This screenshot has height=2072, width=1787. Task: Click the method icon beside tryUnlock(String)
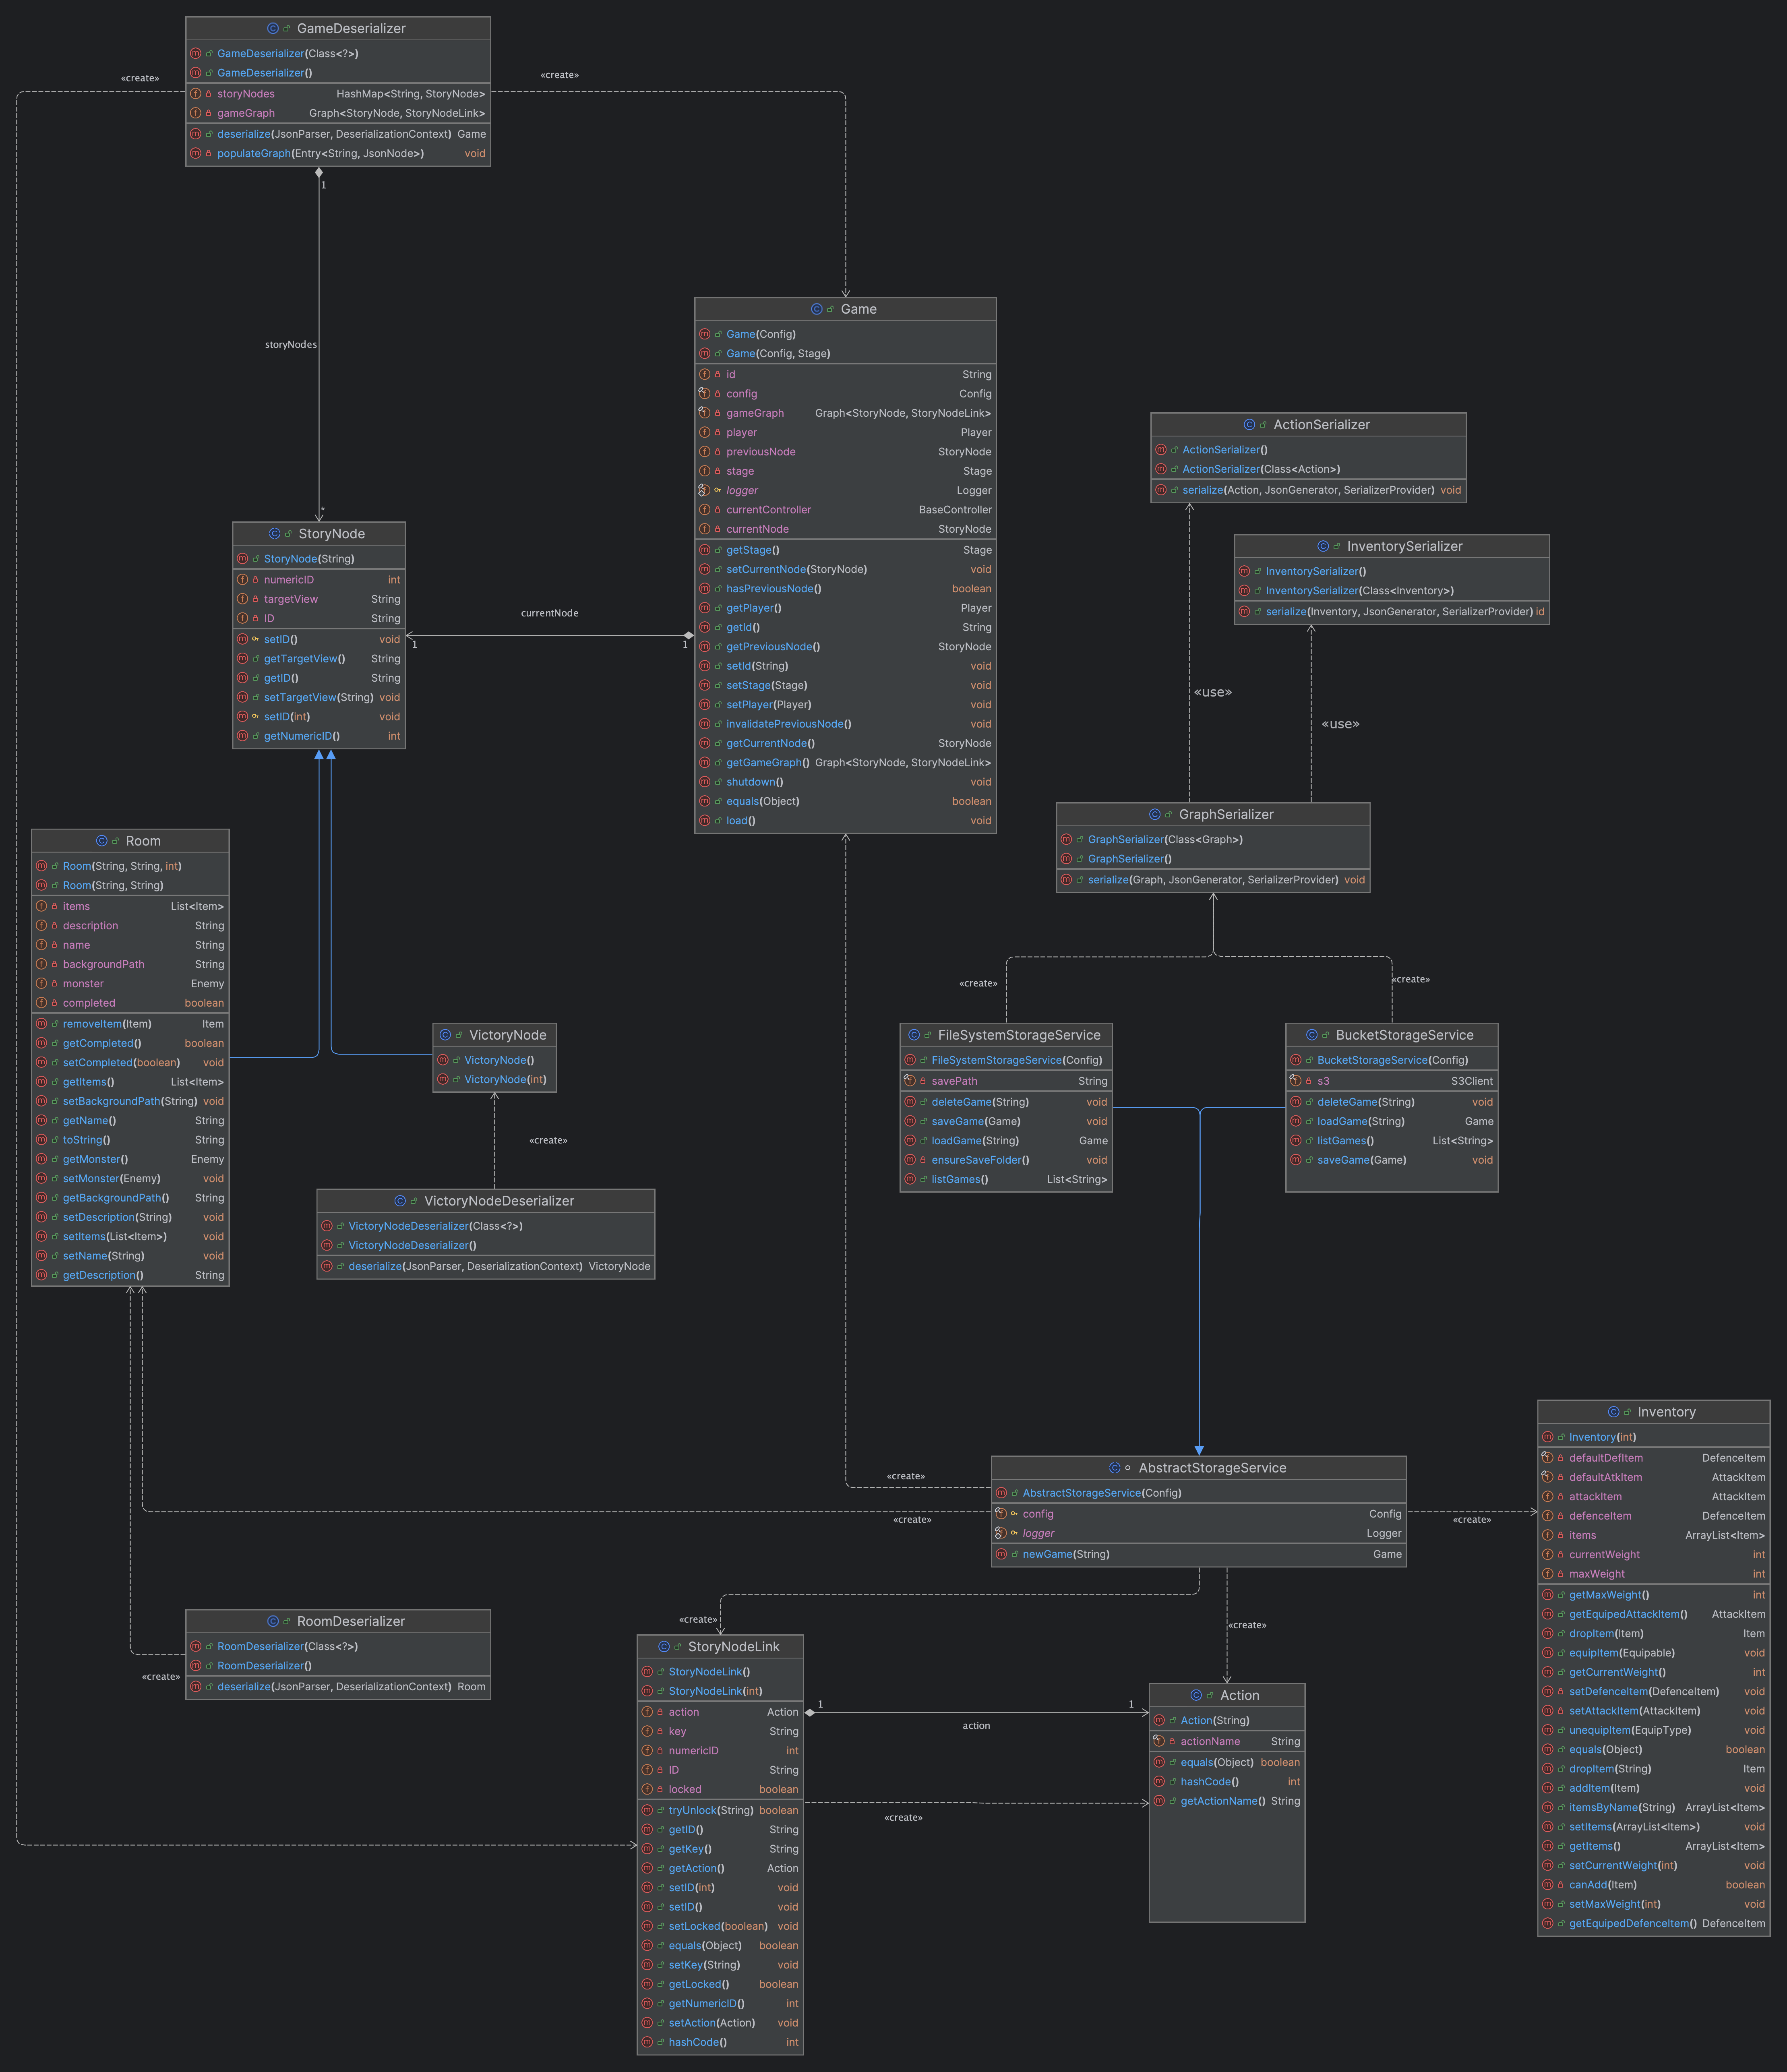[647, 1810]
